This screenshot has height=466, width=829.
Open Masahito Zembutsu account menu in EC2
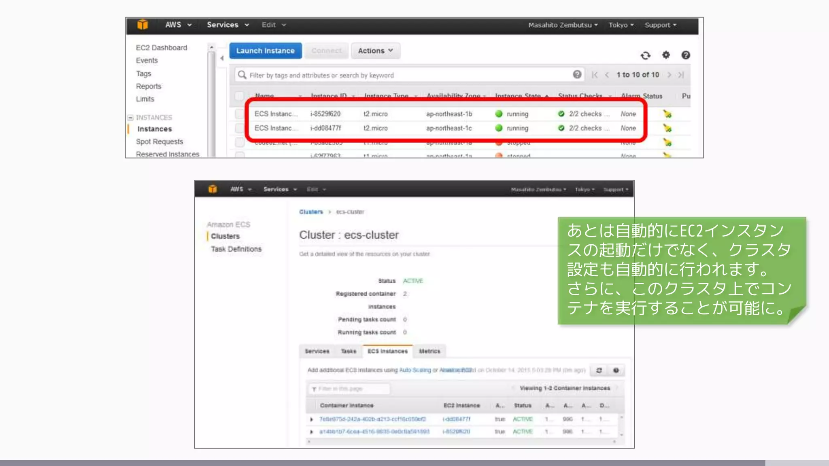(x=563, y=25)
